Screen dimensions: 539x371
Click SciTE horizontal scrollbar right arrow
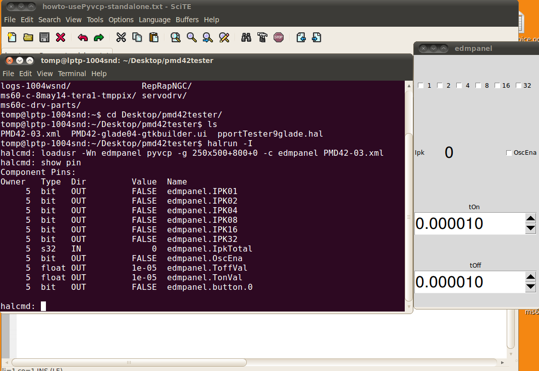coord(502,362)
